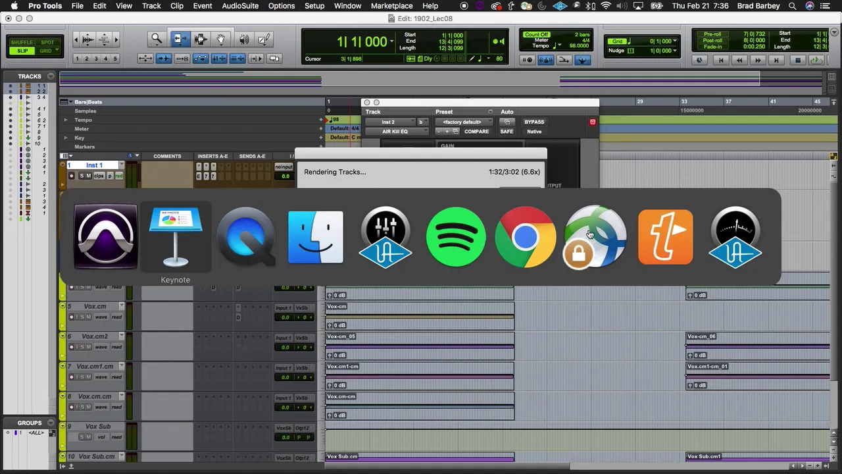
Task: Toggle Tab to Transients button
Action: (x=164, y=59)
